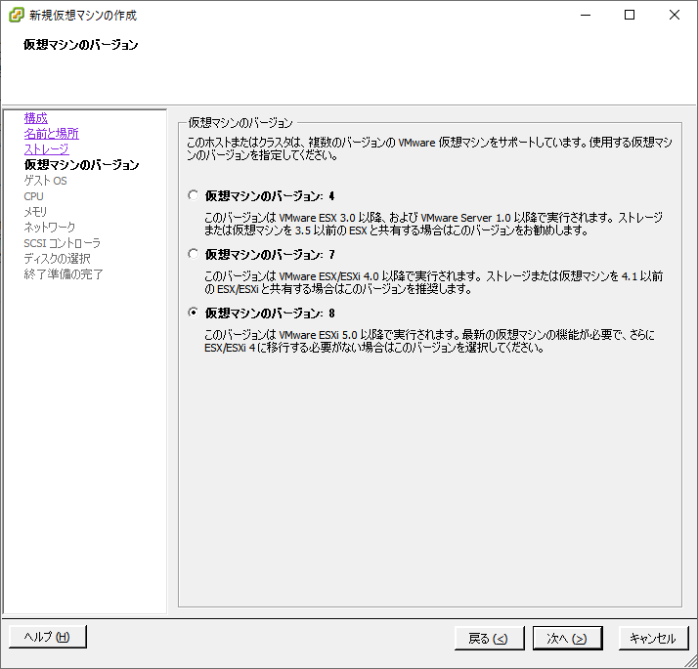Screen dimensions: 698x669
Task: Click the 戻る (<) back button
Action: click(489, 639)
